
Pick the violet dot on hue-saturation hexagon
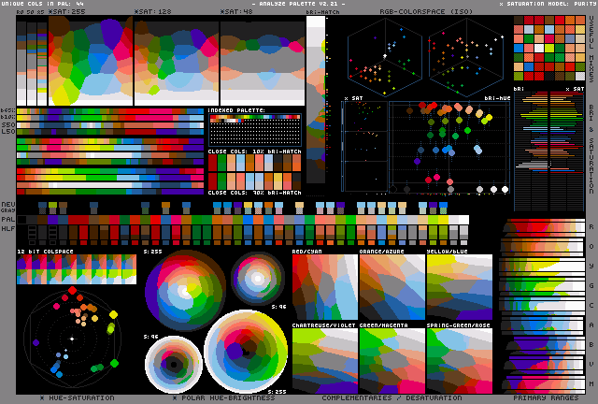click(36, 342)
